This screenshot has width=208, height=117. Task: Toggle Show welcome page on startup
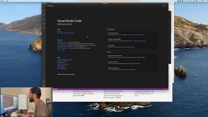point(58,74)
